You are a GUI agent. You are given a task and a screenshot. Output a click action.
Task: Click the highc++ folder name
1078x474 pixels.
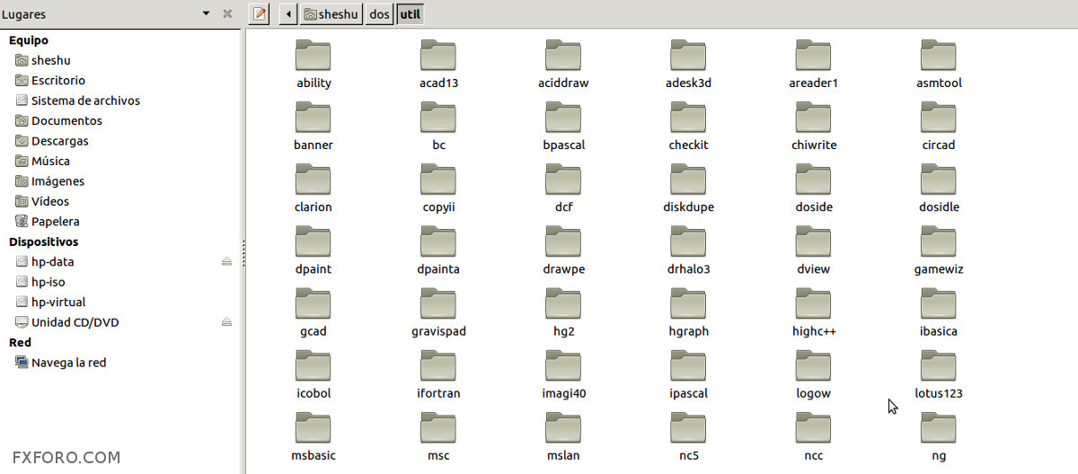coord(814,331)
